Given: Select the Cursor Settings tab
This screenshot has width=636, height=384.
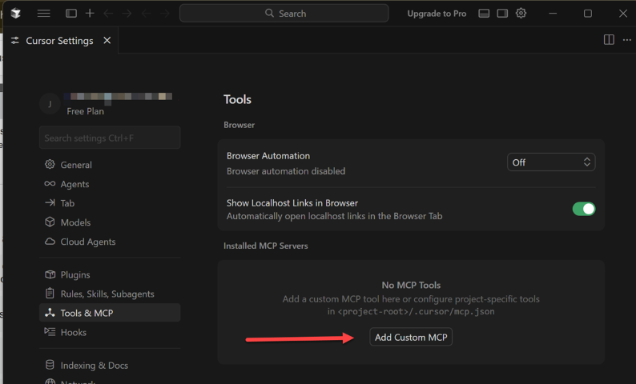Looking at the screenshot, I should tap(59, 41).
